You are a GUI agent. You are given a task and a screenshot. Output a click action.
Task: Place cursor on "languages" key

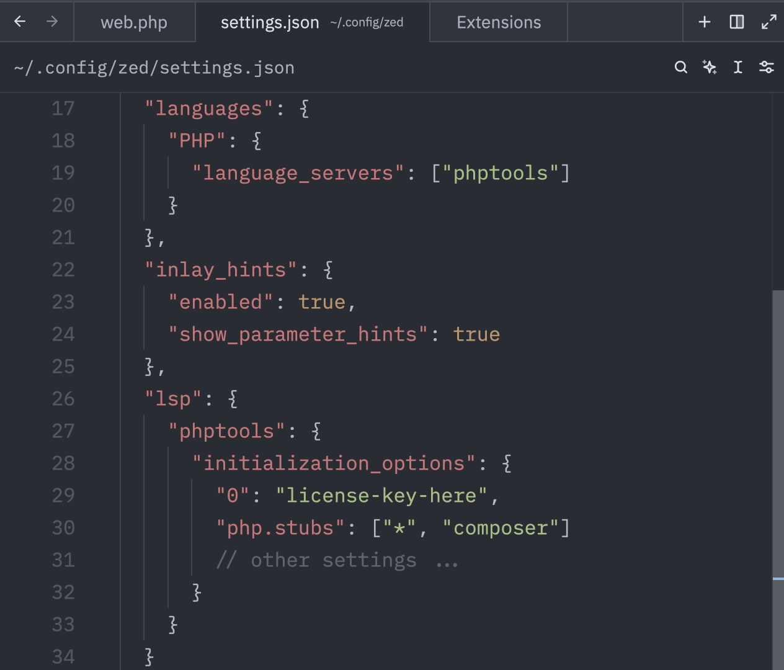click(208, 109)
